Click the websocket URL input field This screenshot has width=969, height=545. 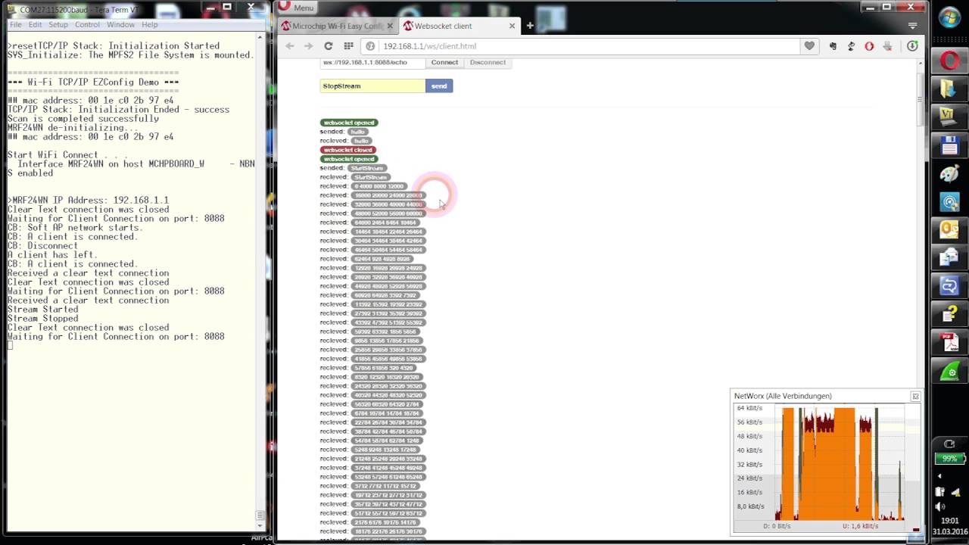click(x=371, y=62)
